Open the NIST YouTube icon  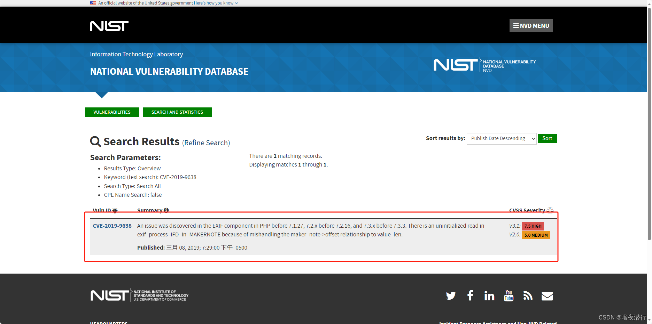(509, 295)
